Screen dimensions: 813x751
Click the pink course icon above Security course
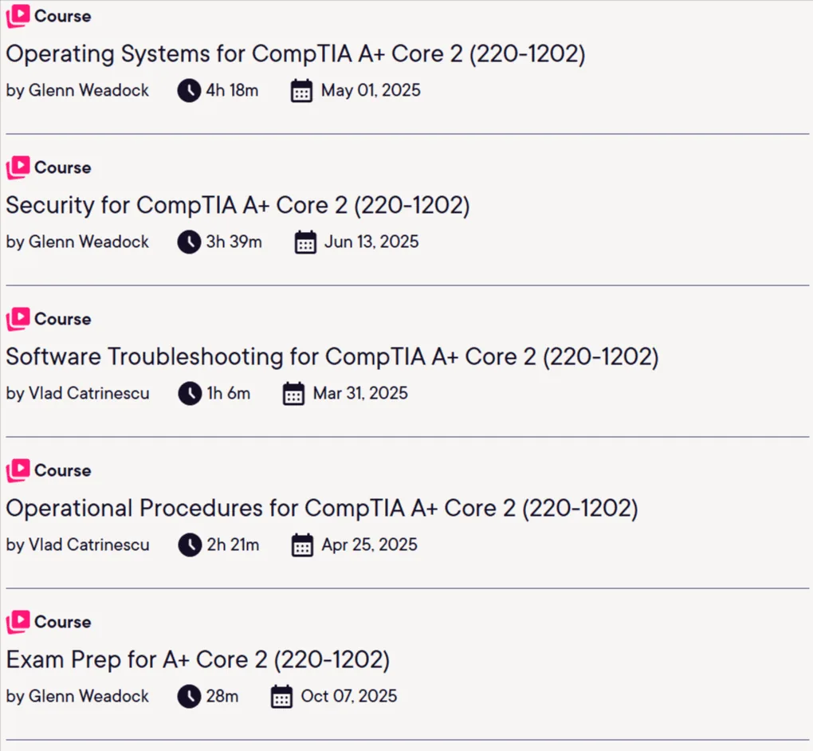coord(18,167)
